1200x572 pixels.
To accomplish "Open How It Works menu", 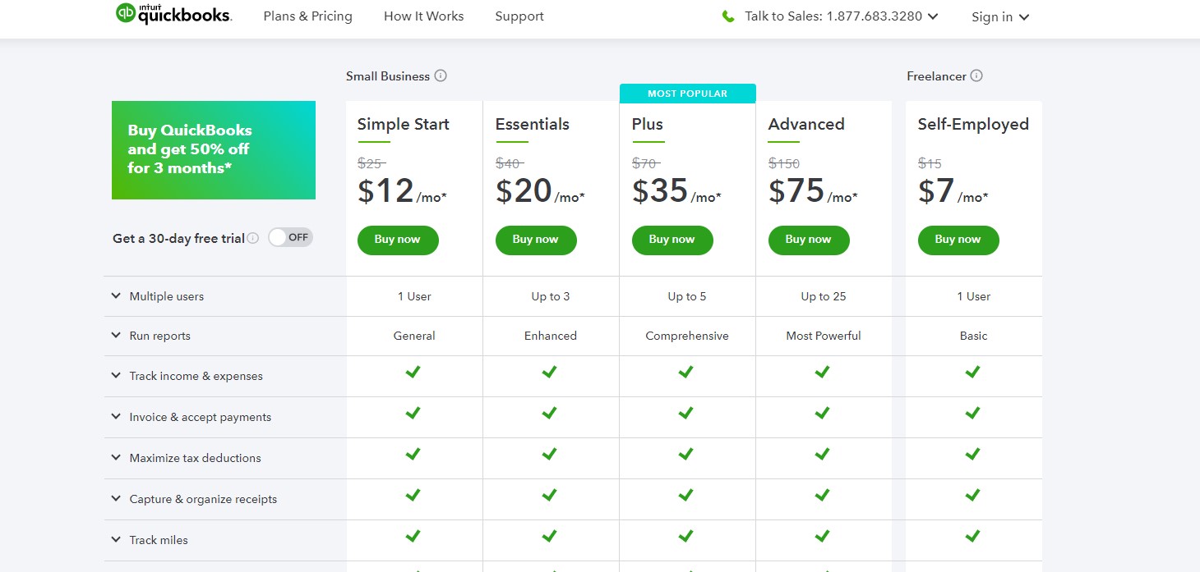I will pyautogui.click(x=423, y=16).
